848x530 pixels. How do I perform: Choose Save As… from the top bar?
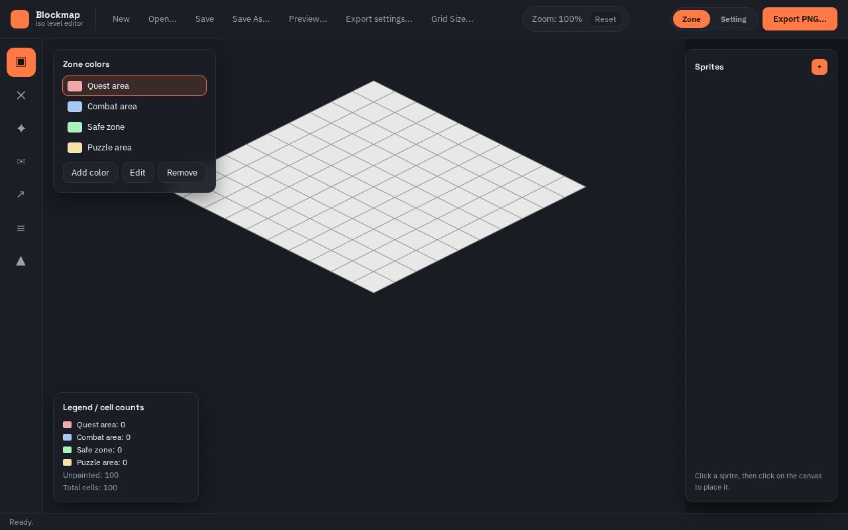tap(251, 19)
